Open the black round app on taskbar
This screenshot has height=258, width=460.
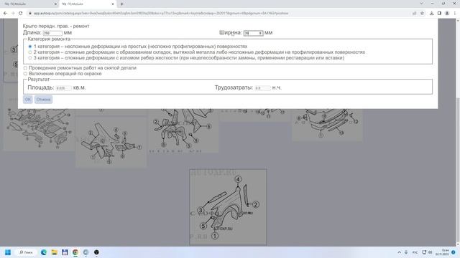coord(96,252)
